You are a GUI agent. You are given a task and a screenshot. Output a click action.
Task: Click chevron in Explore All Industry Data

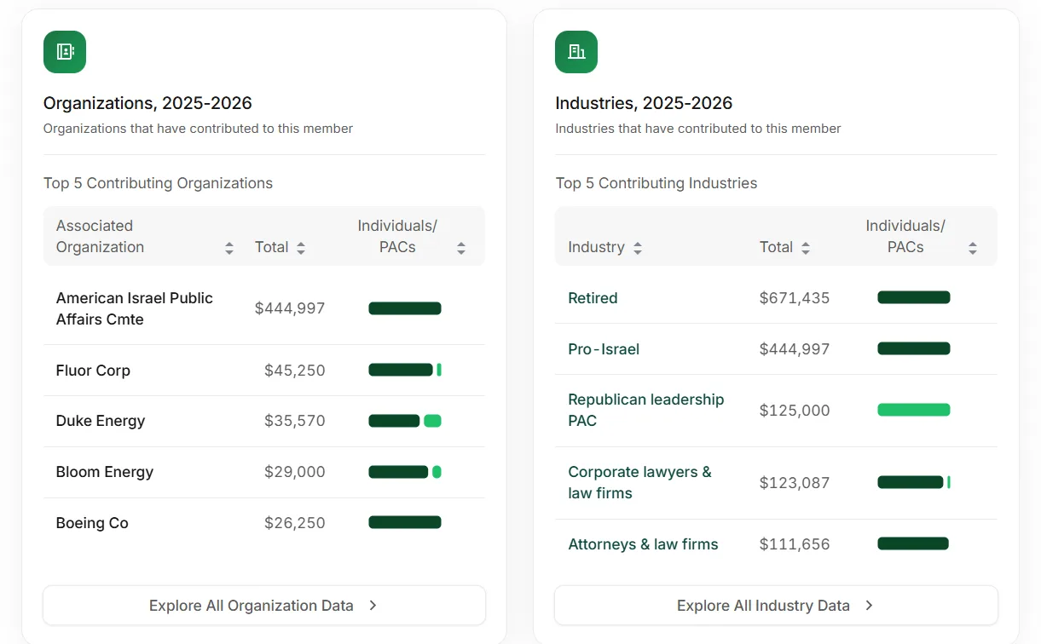pyautogui.click(x=869, y=606)
